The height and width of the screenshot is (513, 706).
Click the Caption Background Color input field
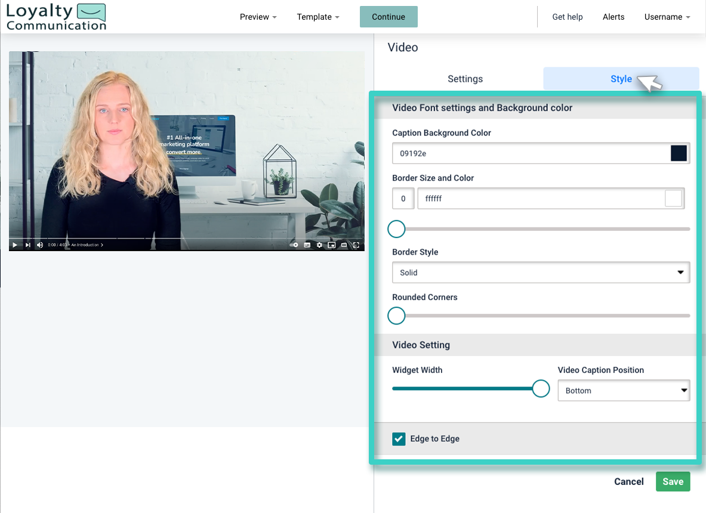(x=525, y=153)
